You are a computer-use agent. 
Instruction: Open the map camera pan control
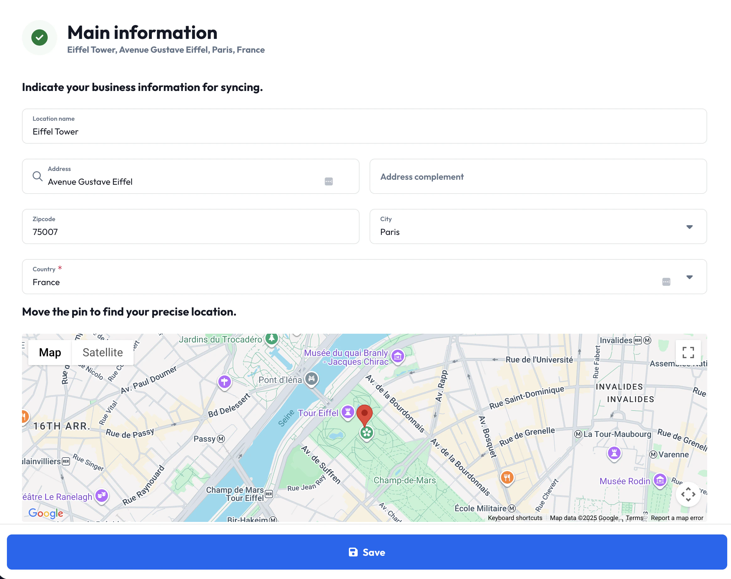coord(688,494)
